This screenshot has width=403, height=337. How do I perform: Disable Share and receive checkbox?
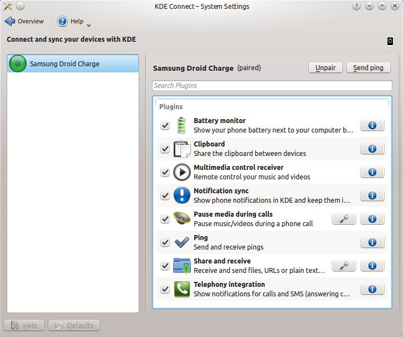[x=165, y=266]
